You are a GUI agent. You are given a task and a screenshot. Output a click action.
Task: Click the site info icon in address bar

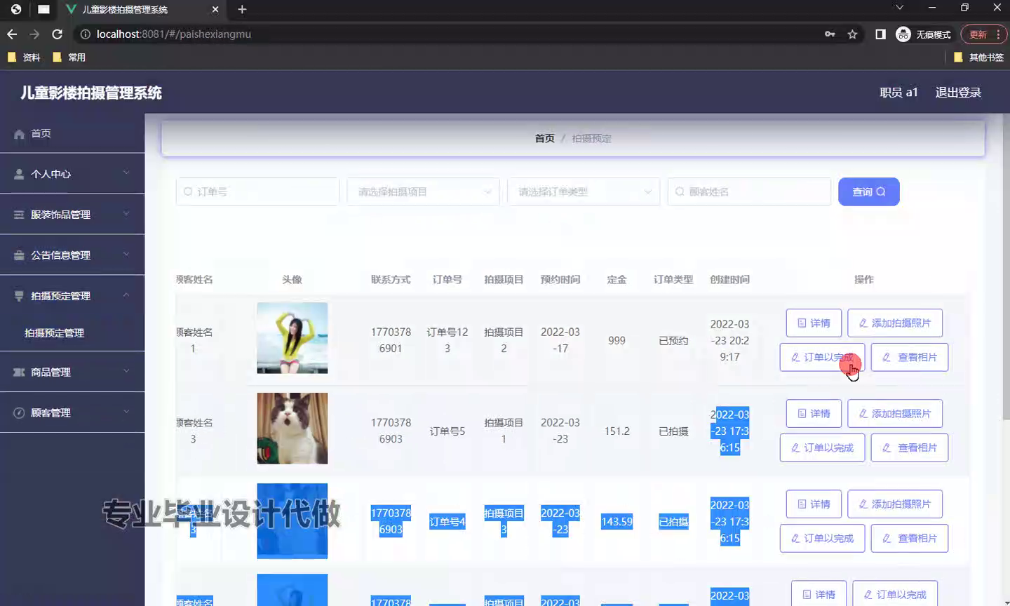pyautogui.click(x=85, y=34)
